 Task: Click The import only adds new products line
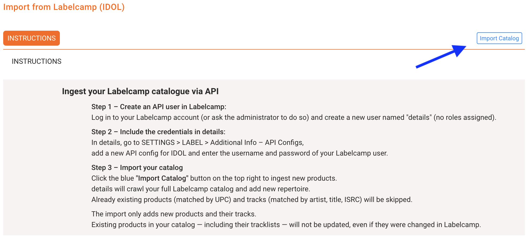174,214
